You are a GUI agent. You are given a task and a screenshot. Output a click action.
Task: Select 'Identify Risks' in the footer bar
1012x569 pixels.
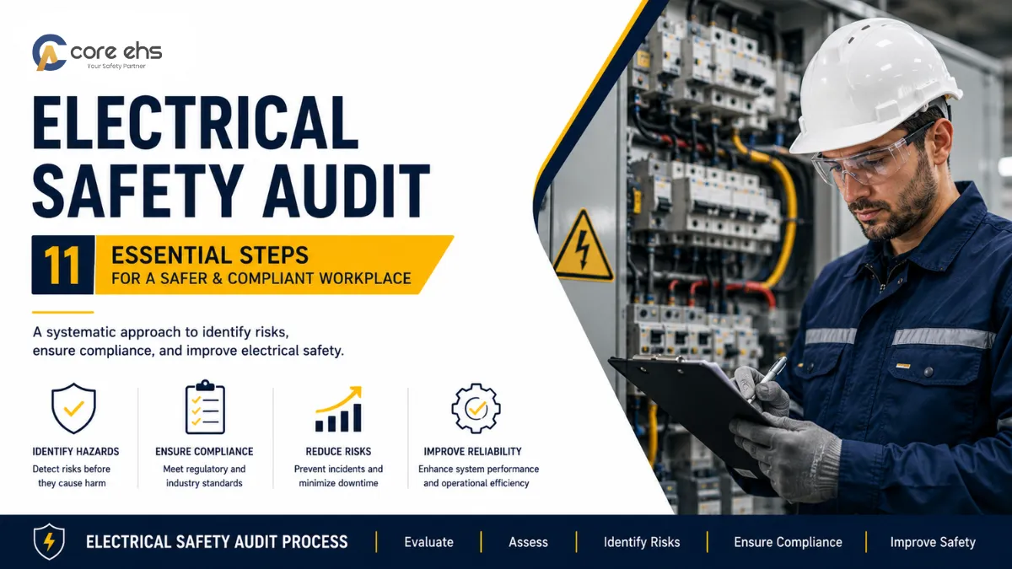[x=642, y=542]
